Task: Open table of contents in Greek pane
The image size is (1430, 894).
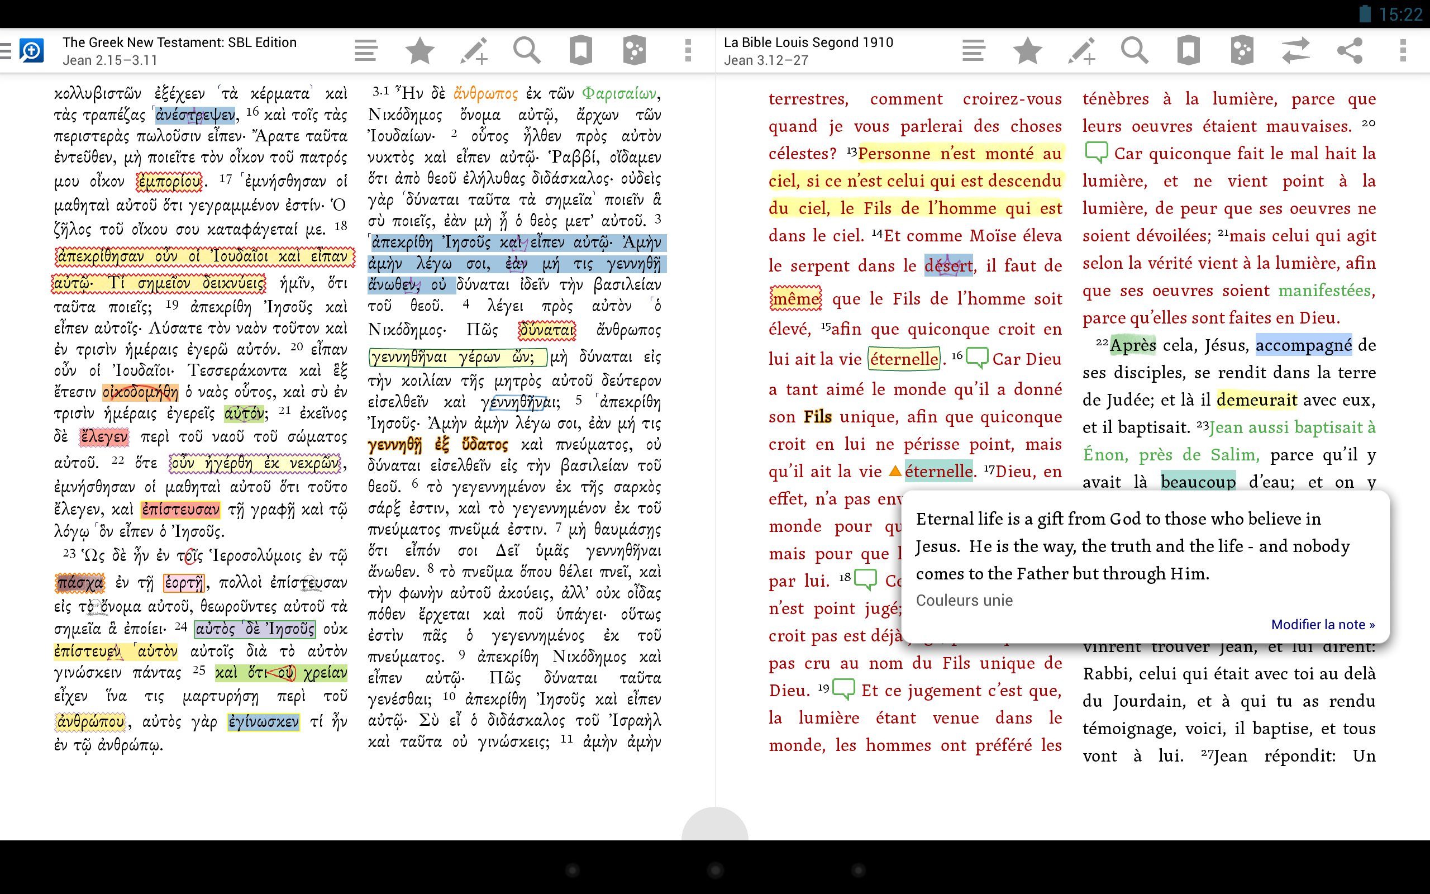Action: coord(366,51)
